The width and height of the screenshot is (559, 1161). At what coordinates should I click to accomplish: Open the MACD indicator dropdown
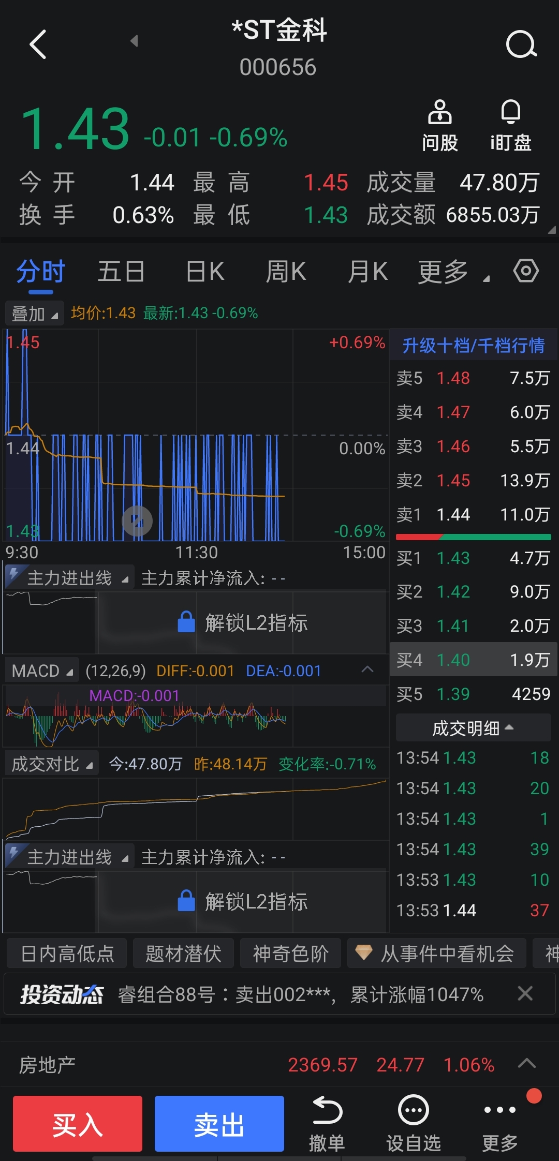tap(42, 671)
